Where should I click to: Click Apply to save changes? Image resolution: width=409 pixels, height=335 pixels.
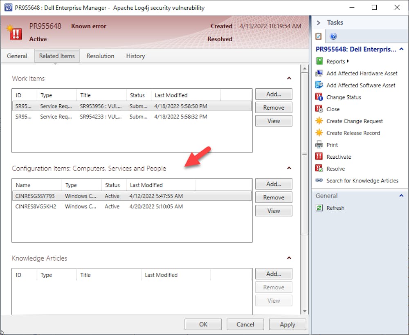(287, 324)
